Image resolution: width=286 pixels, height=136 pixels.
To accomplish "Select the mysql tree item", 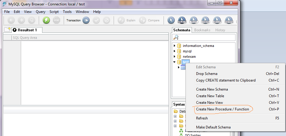I will 187,51.
